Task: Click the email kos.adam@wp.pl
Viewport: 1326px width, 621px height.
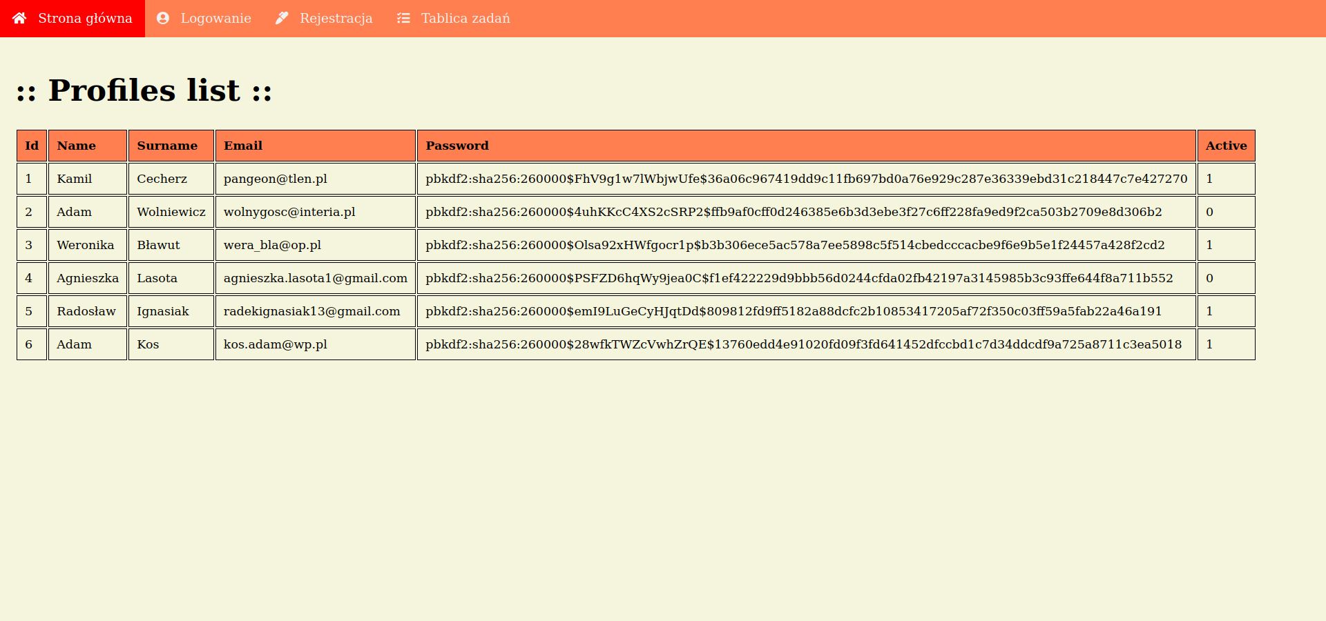Action: click(316, 344)
